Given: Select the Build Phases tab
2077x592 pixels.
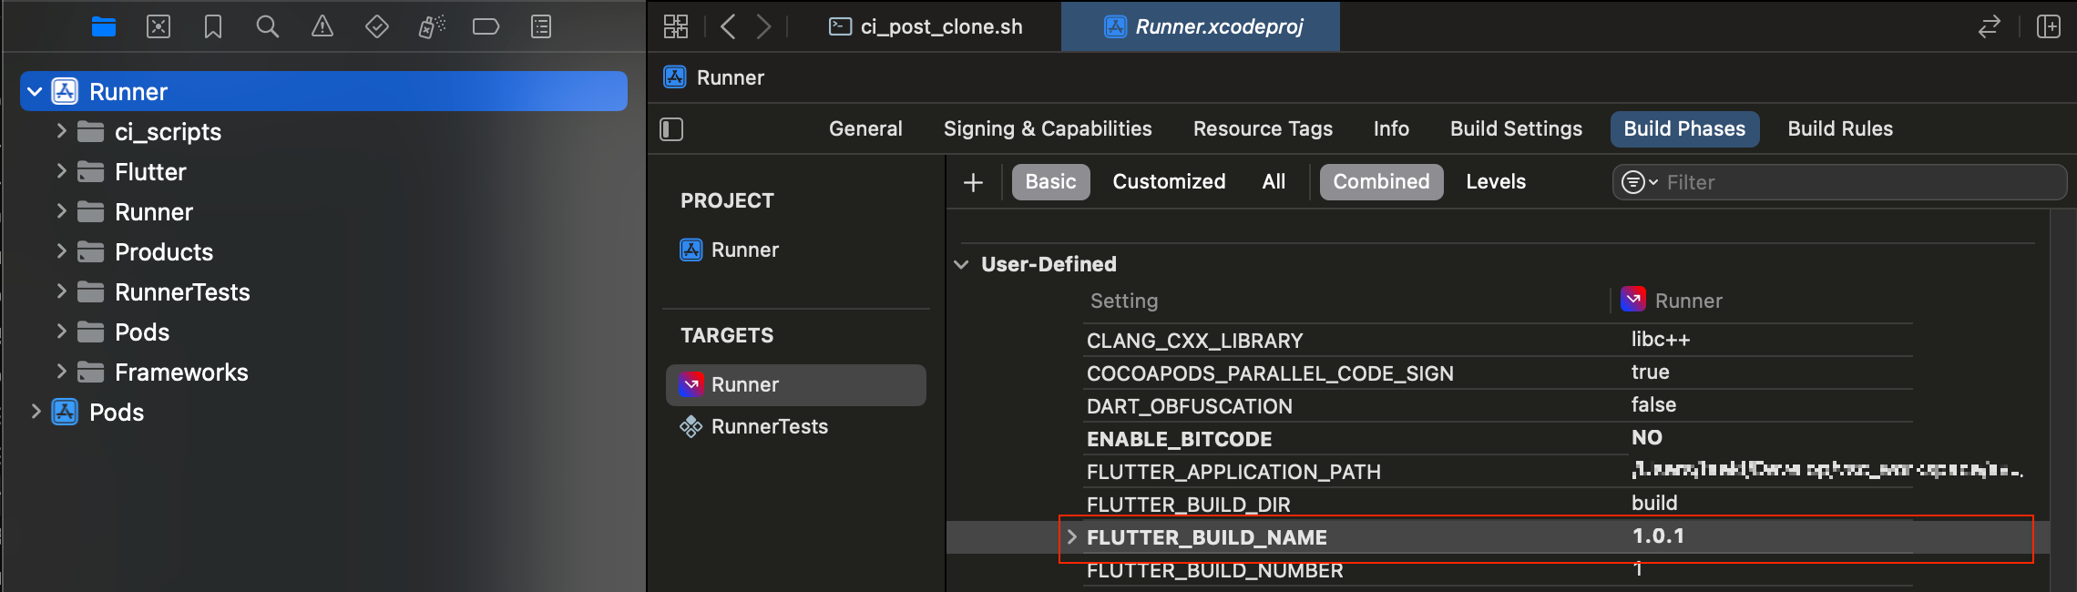Looking at the screenshot, I should (1684, 129).
